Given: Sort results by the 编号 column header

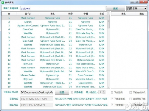Looking at the screenshot, I should tap(70, 14).
